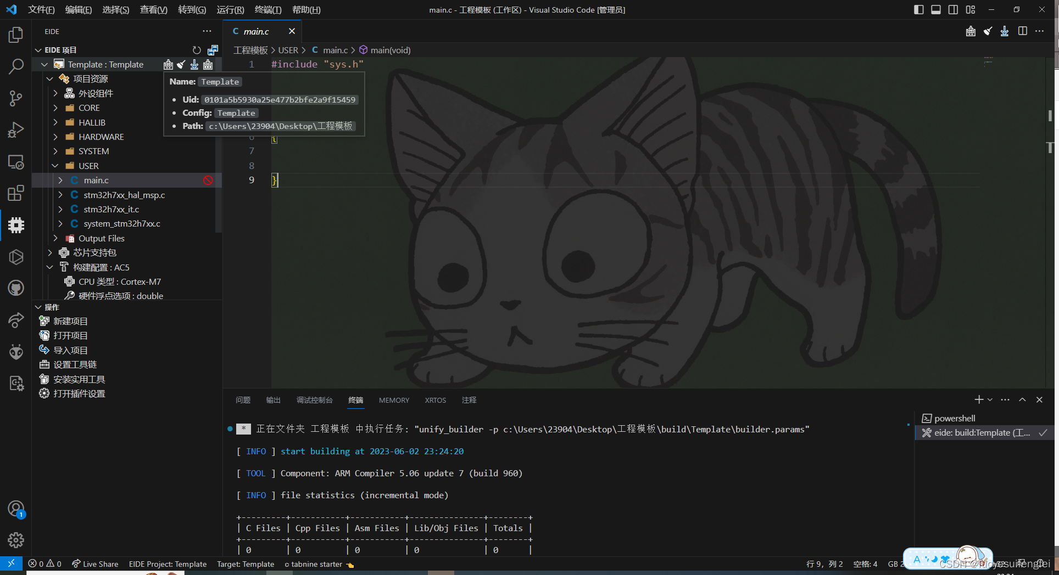The image size is (1059, 575).
Task: Open the Run and Debug activity bar icon
Action: coord(15,129)
